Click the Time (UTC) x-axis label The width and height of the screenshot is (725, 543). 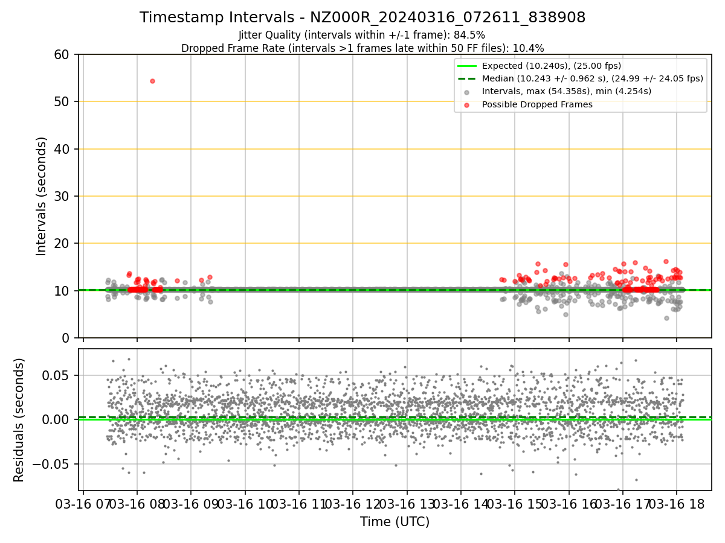(x=395, y=522)
